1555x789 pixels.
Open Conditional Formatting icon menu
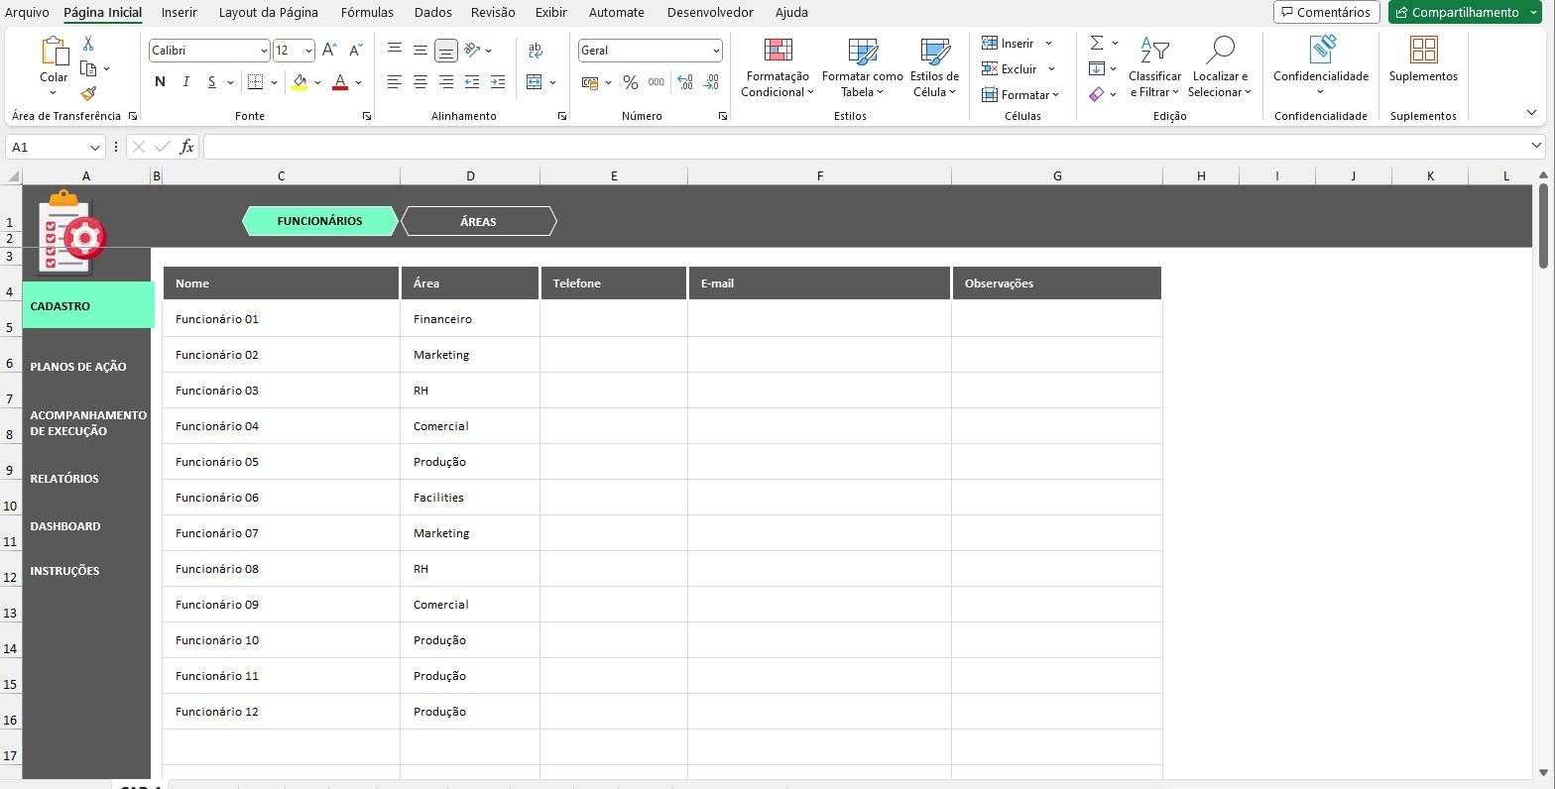click(x=777, y=52)
